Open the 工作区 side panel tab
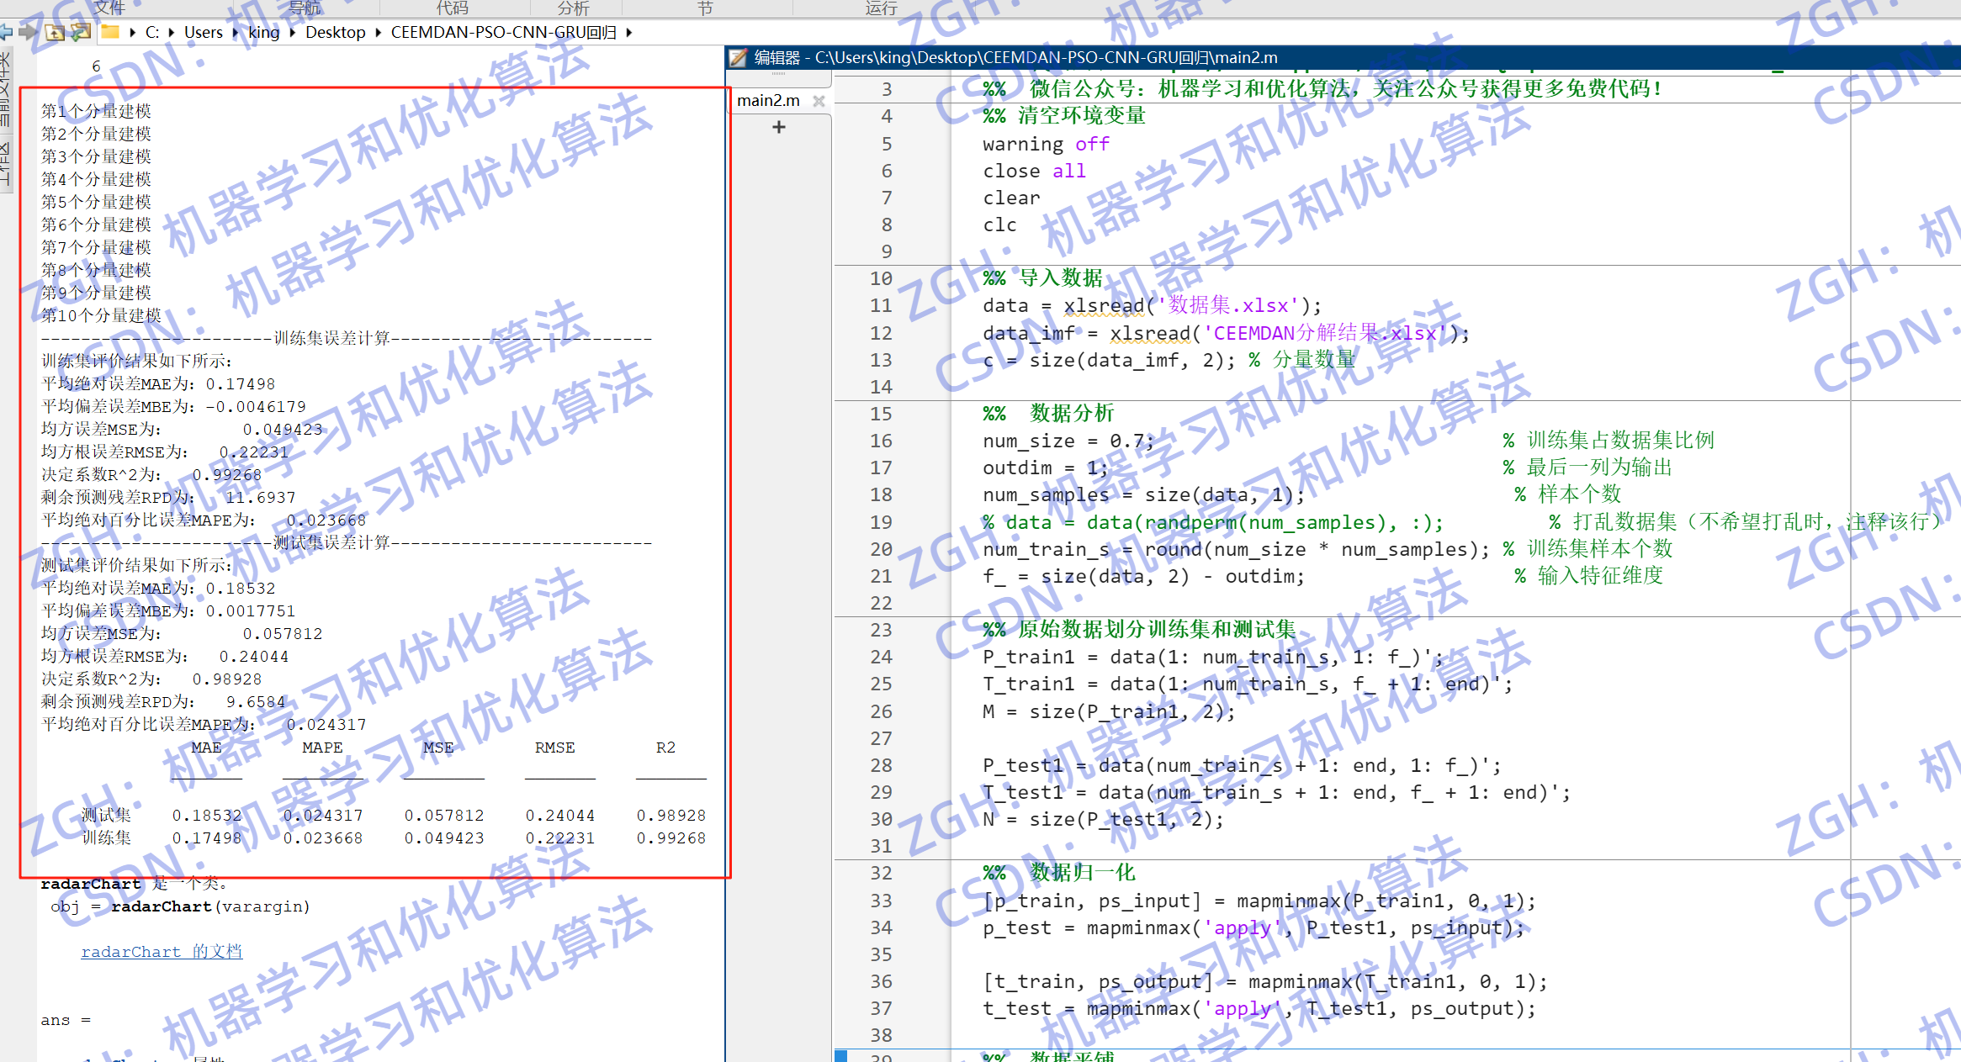Image resolution: width=1961 pixels, height=1062 pixels. pos(5,165)
